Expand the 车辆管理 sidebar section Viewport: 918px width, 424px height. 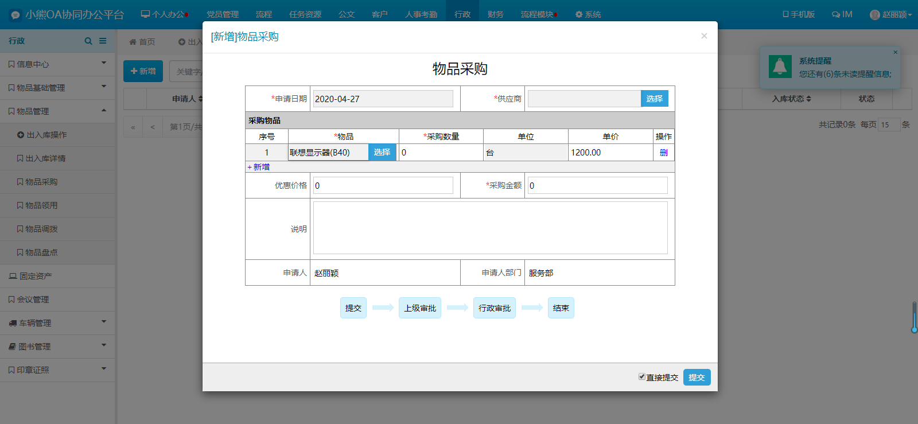pyautogui.click(x=57, y=323)
